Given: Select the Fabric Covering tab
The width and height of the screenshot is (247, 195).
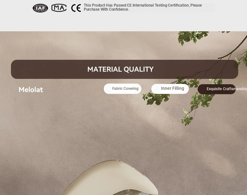Looking at the screenshot, I should (x=123, y=89).
